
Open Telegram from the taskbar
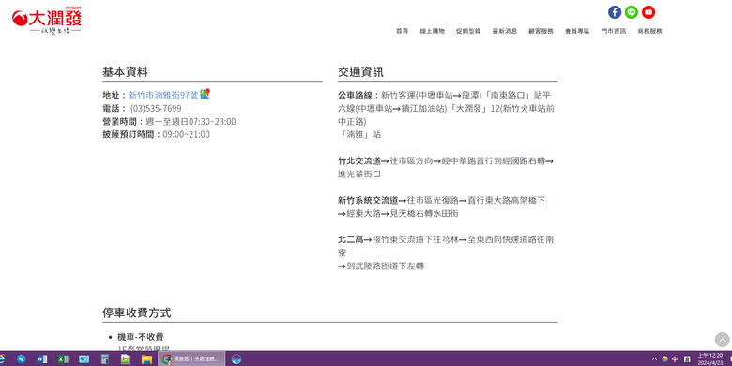[x=22, y=359]
